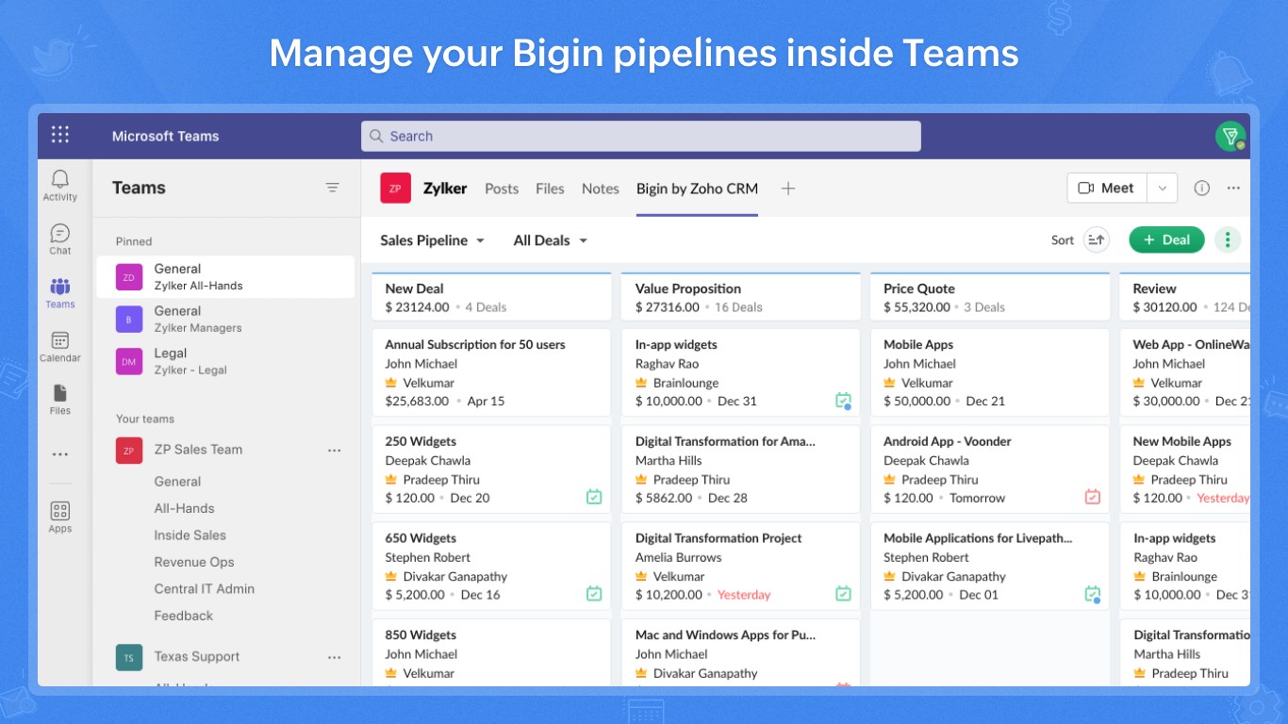Open Chat in the left rail
Screen dimensions: 1288x724
[x=60, y=239]
